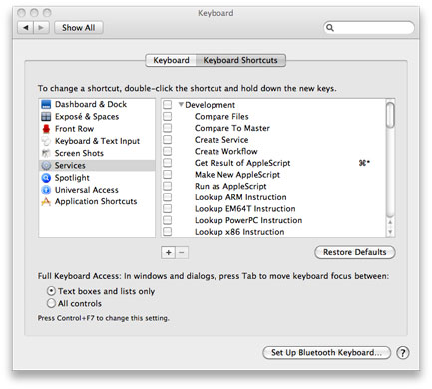Click the Get Result of AppleScript shortcut key
Viewport: 432px width, 389px height.
[364, 163]
